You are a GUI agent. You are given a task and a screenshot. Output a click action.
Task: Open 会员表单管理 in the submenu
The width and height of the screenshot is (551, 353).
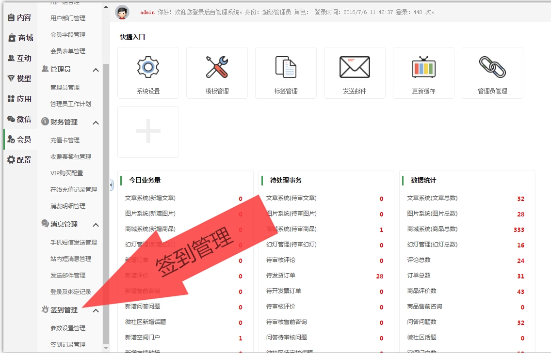coord(68,51)
